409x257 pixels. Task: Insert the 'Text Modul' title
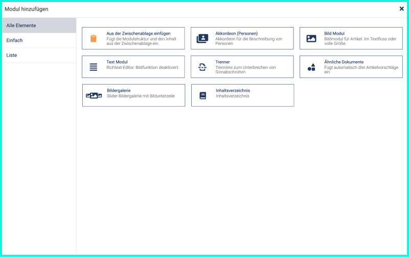pyautogui.click(x=117, y=62)
